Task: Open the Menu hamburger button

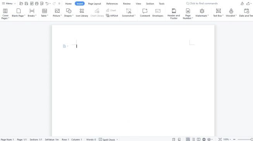Action: pos(9,3)
